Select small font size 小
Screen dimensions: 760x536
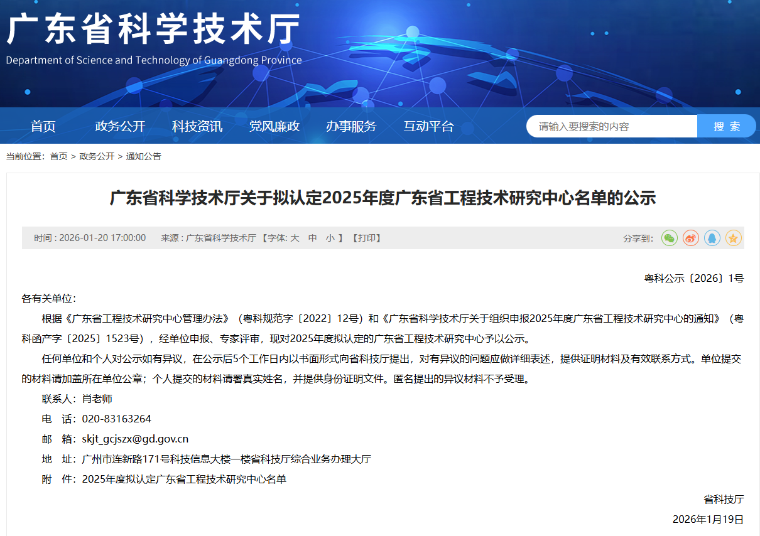pyautogui.click(x=329, y=238)
